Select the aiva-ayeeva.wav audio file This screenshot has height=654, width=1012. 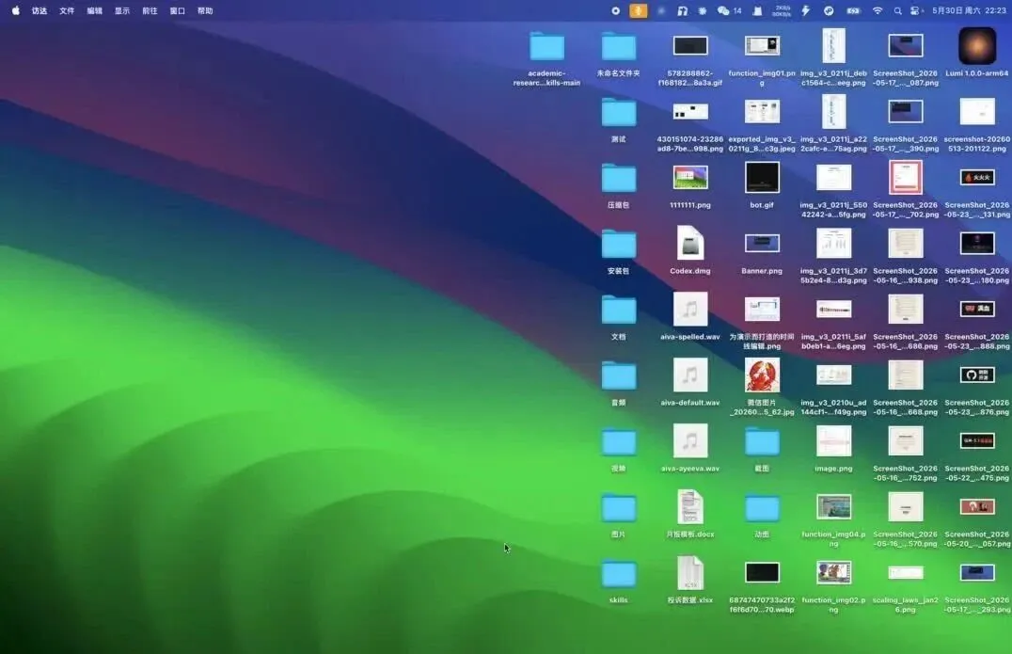[690, 441]
